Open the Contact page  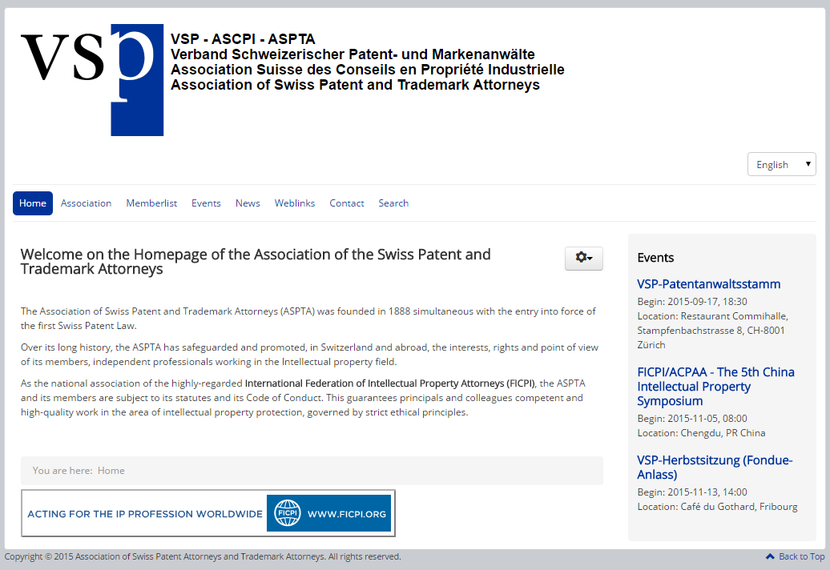click(347, 203)
